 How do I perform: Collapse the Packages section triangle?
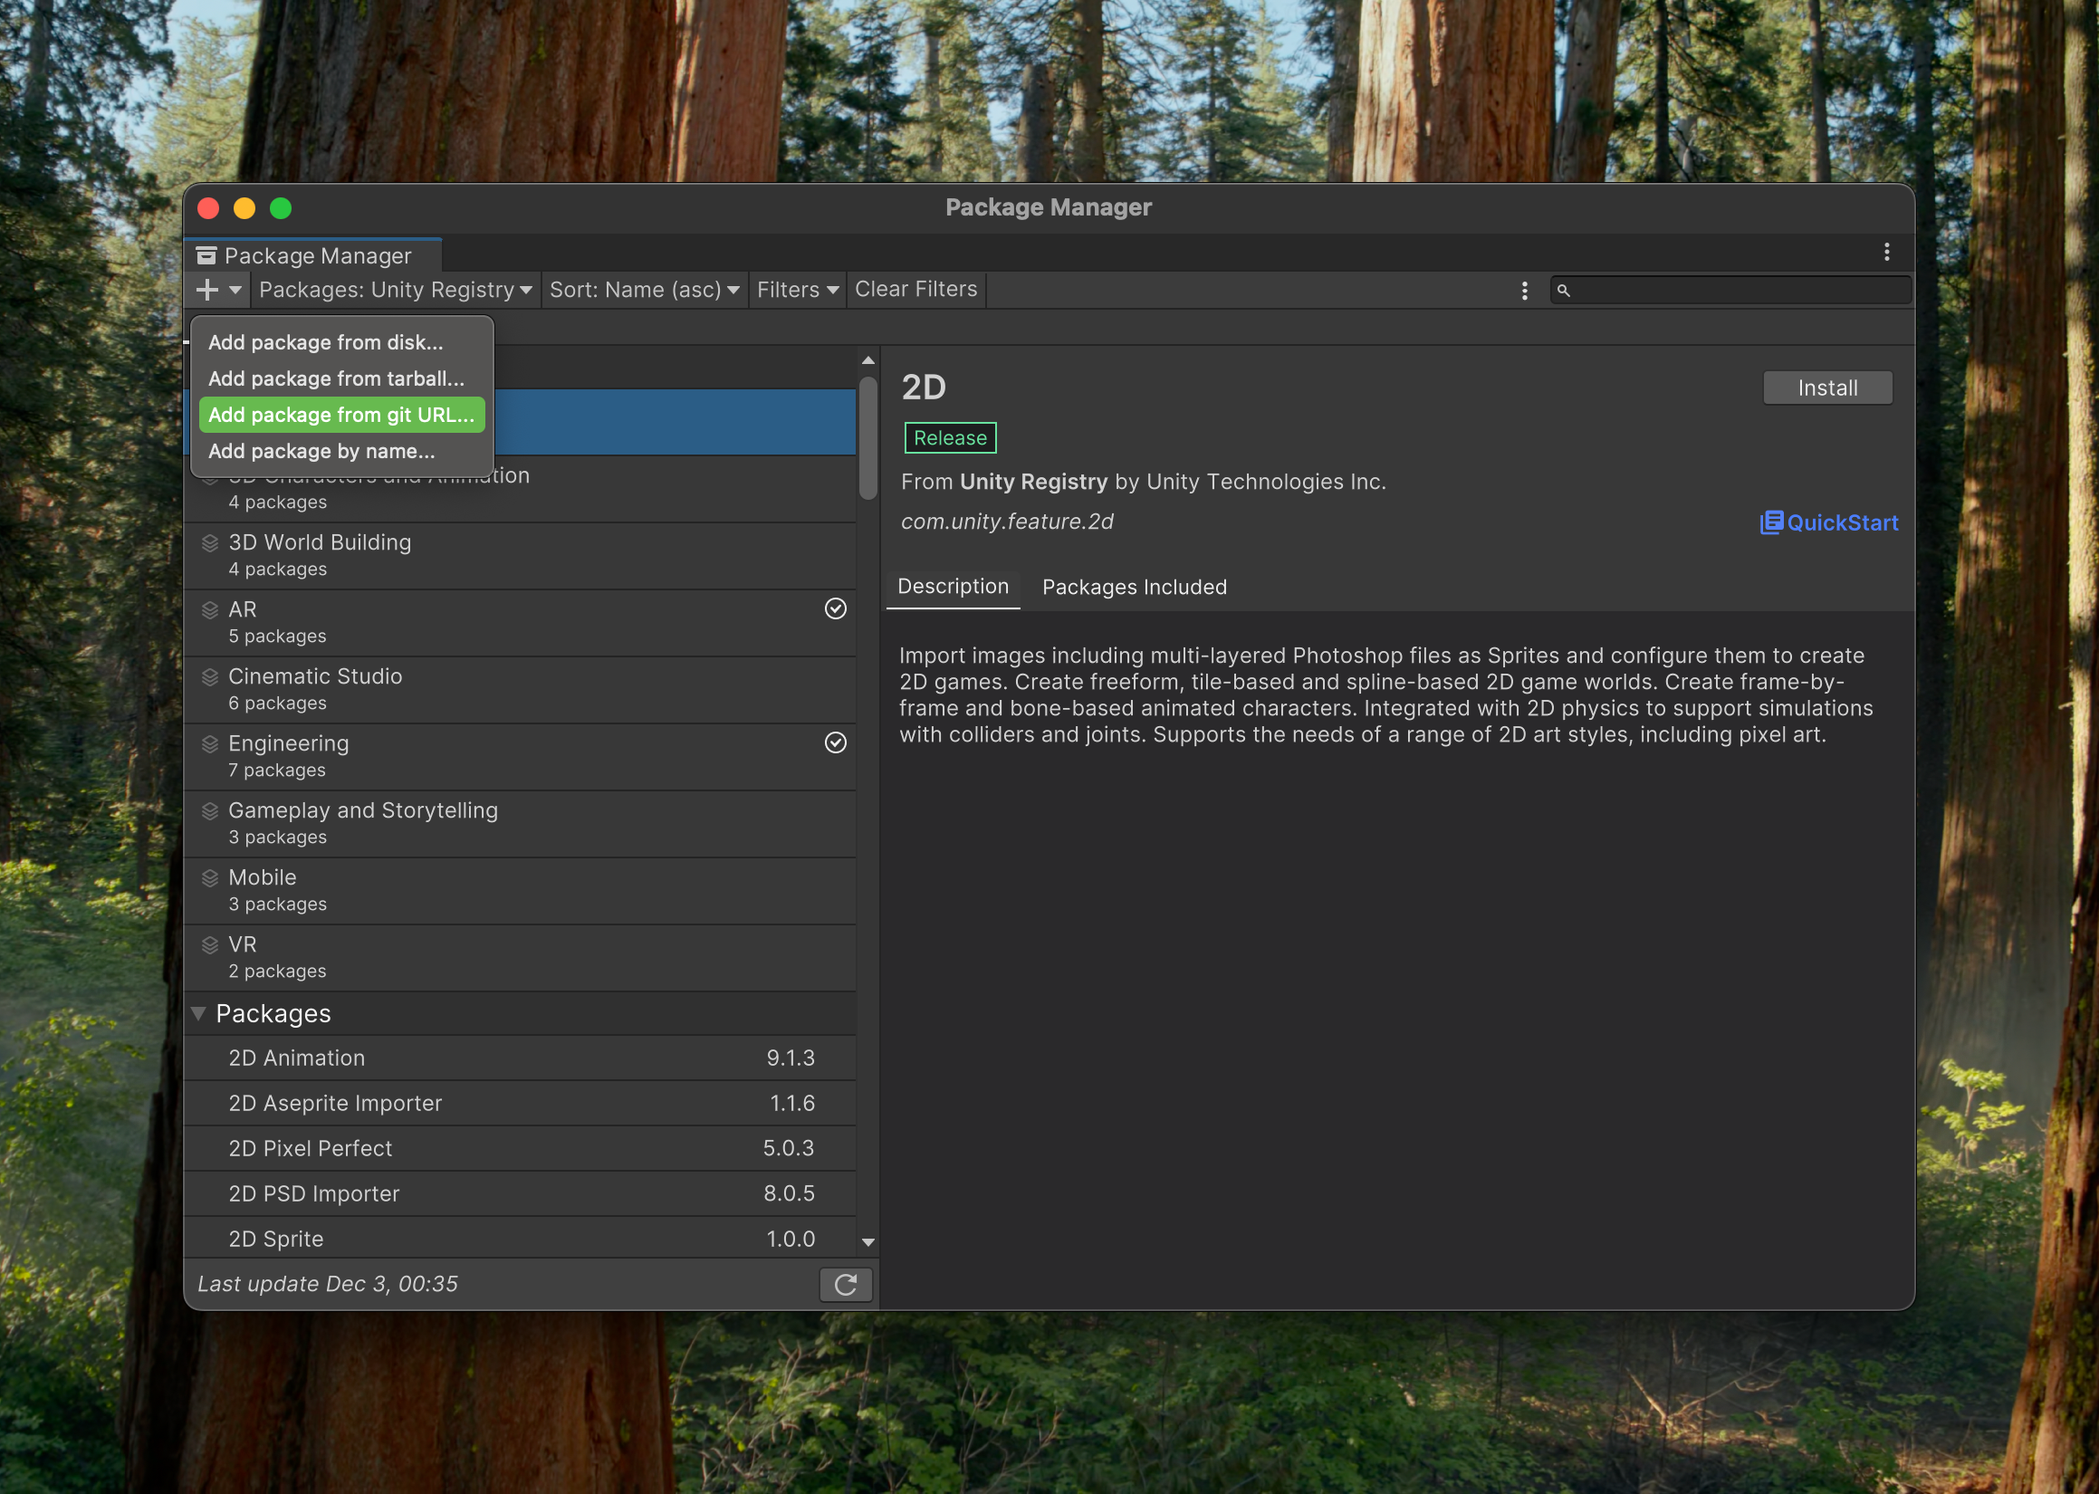198,1014
